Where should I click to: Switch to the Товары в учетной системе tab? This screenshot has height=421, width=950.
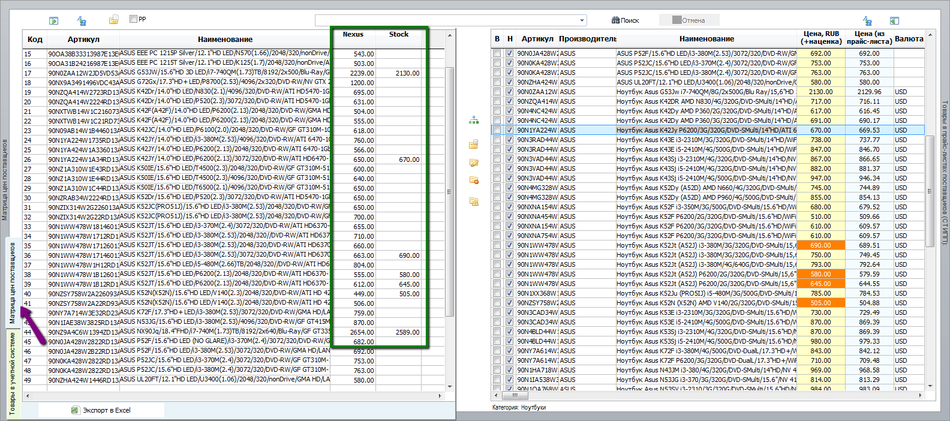13,374
